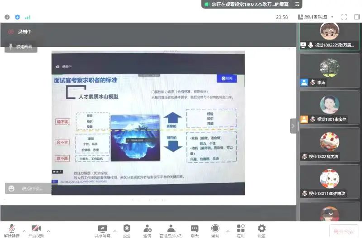This screenshot has height=241, width=362.
Task: Open meeting settings gear (设置)
Action: [x=262, y=230]
